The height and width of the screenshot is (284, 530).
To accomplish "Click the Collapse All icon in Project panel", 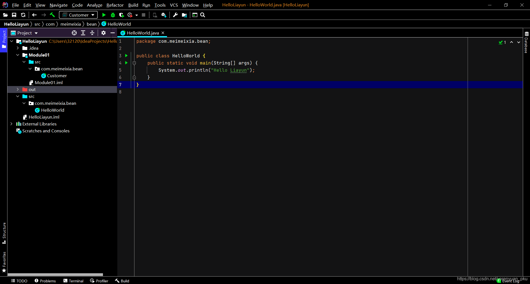I will click(92, 33).
